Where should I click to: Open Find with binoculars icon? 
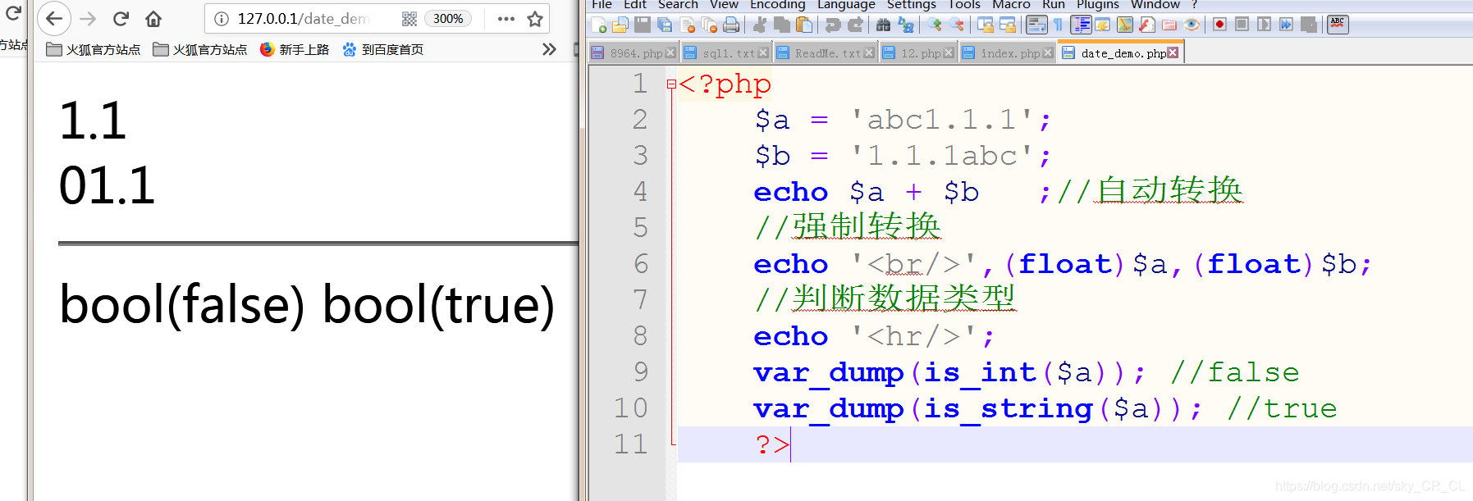coord(884,25)
